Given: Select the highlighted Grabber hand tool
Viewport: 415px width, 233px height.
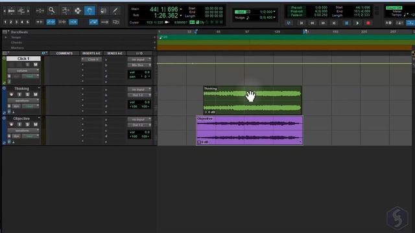Looking at the screenshot, I should pyautogui.click(x=89, y=10).
